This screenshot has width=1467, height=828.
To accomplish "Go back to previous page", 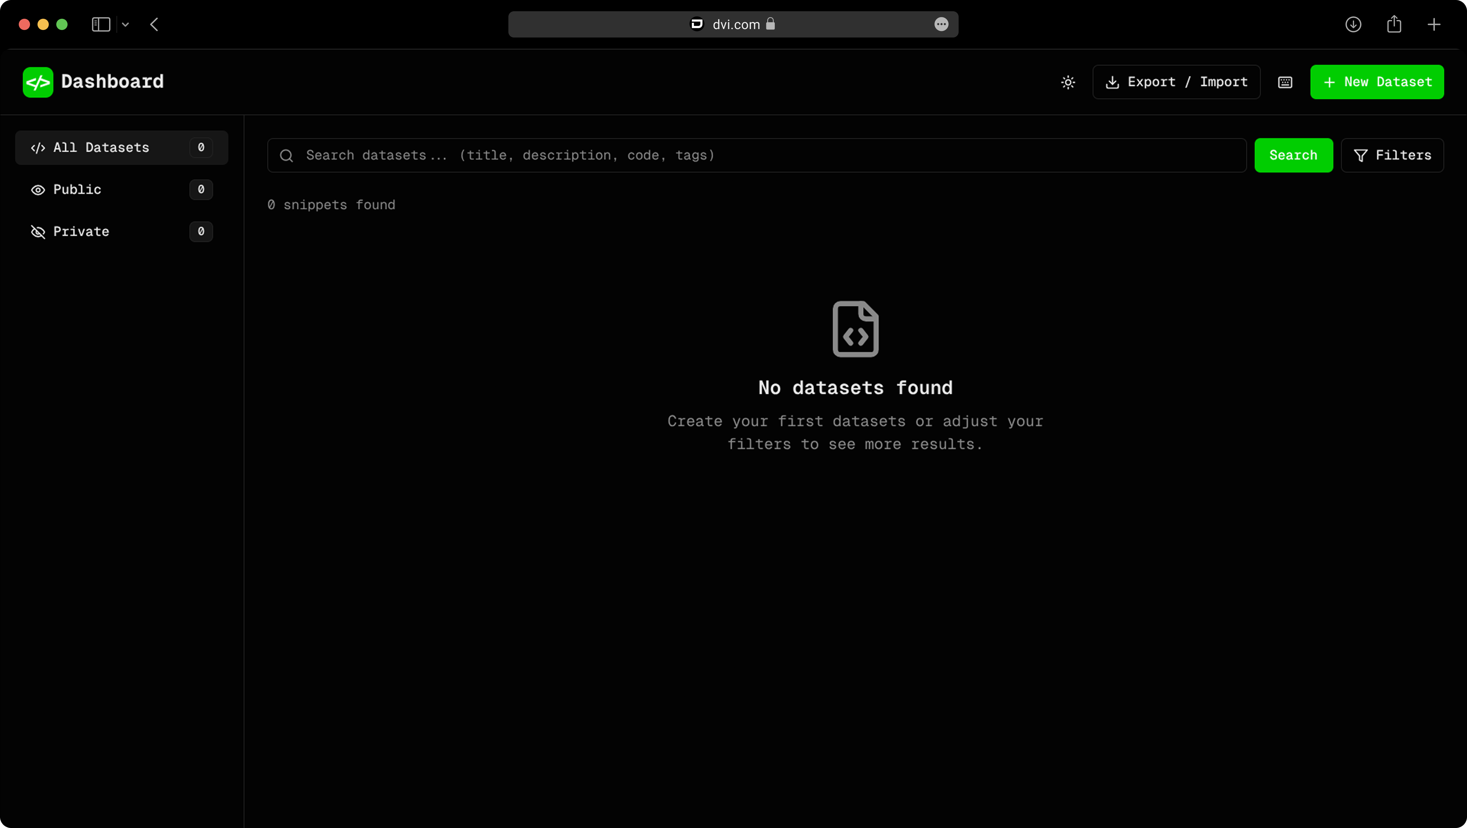I will pyautogui.click(x=154, y=24).
